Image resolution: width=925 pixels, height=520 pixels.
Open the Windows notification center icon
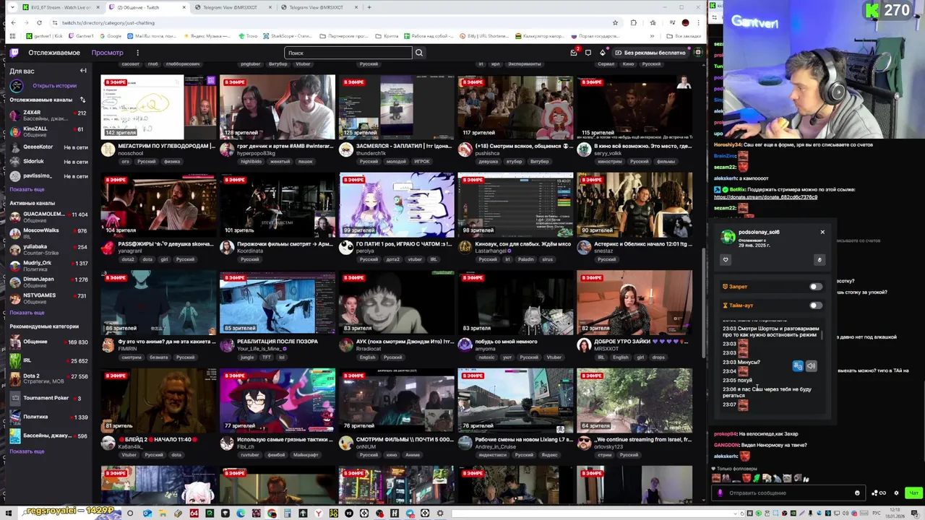click(913, 513)
